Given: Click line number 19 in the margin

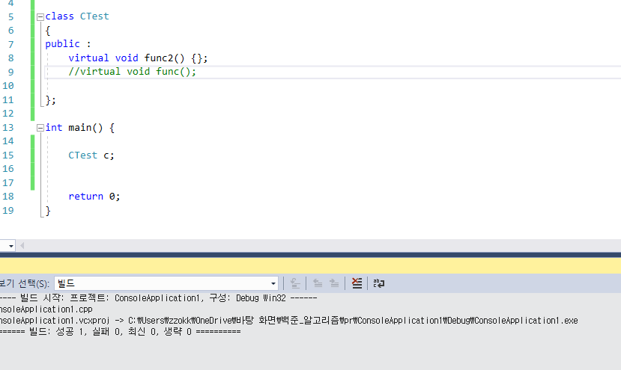Looking at the screenshot, I should pyautogui.click(x=8, y=211).
